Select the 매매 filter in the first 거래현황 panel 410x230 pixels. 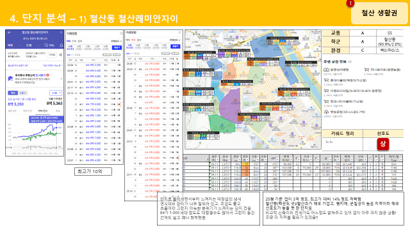click(x=69, y=41)
